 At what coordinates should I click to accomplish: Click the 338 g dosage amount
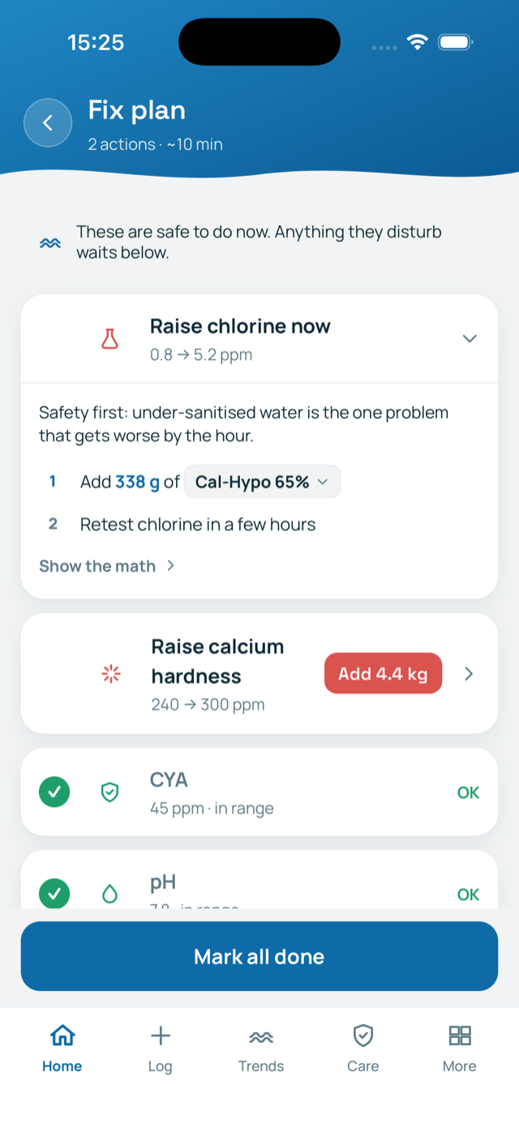(x=137, y=482)
